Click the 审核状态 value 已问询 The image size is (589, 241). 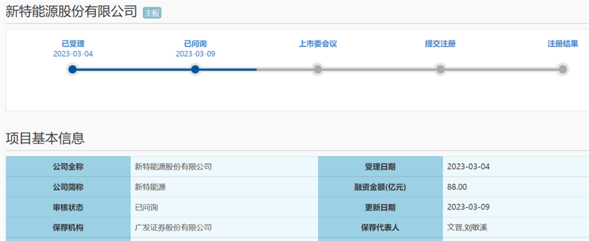pos(147,207)
